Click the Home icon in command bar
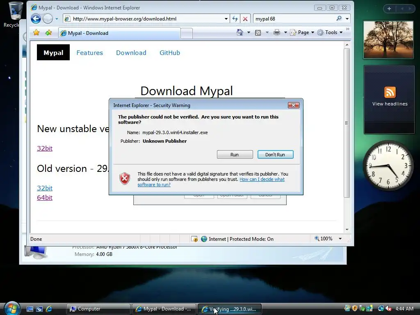The height and width of the screenshot is (315, 420). point(240,32)
